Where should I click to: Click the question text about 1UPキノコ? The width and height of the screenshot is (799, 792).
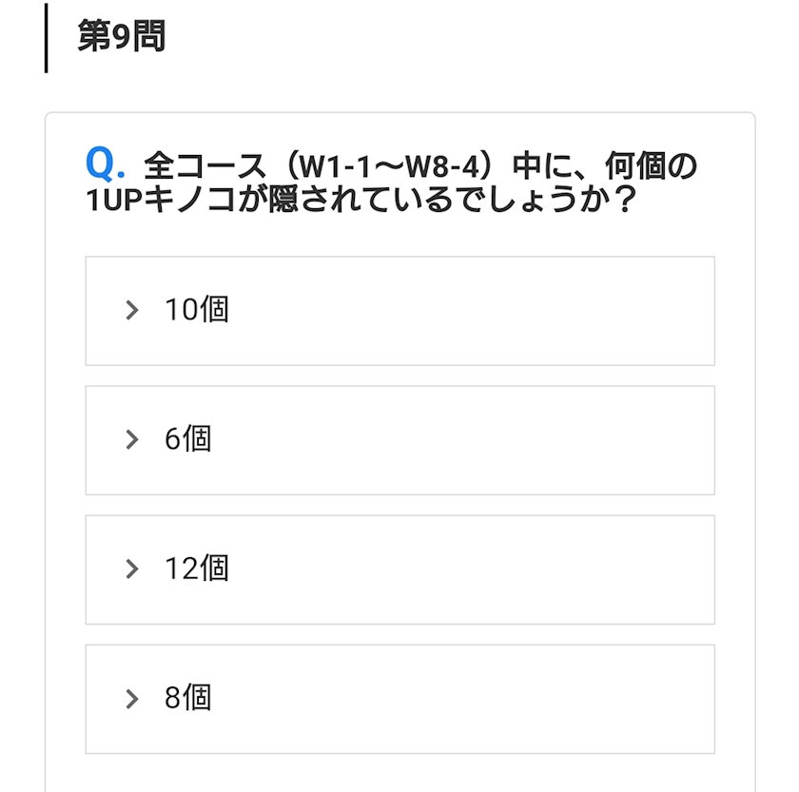[x=391, y=182]
